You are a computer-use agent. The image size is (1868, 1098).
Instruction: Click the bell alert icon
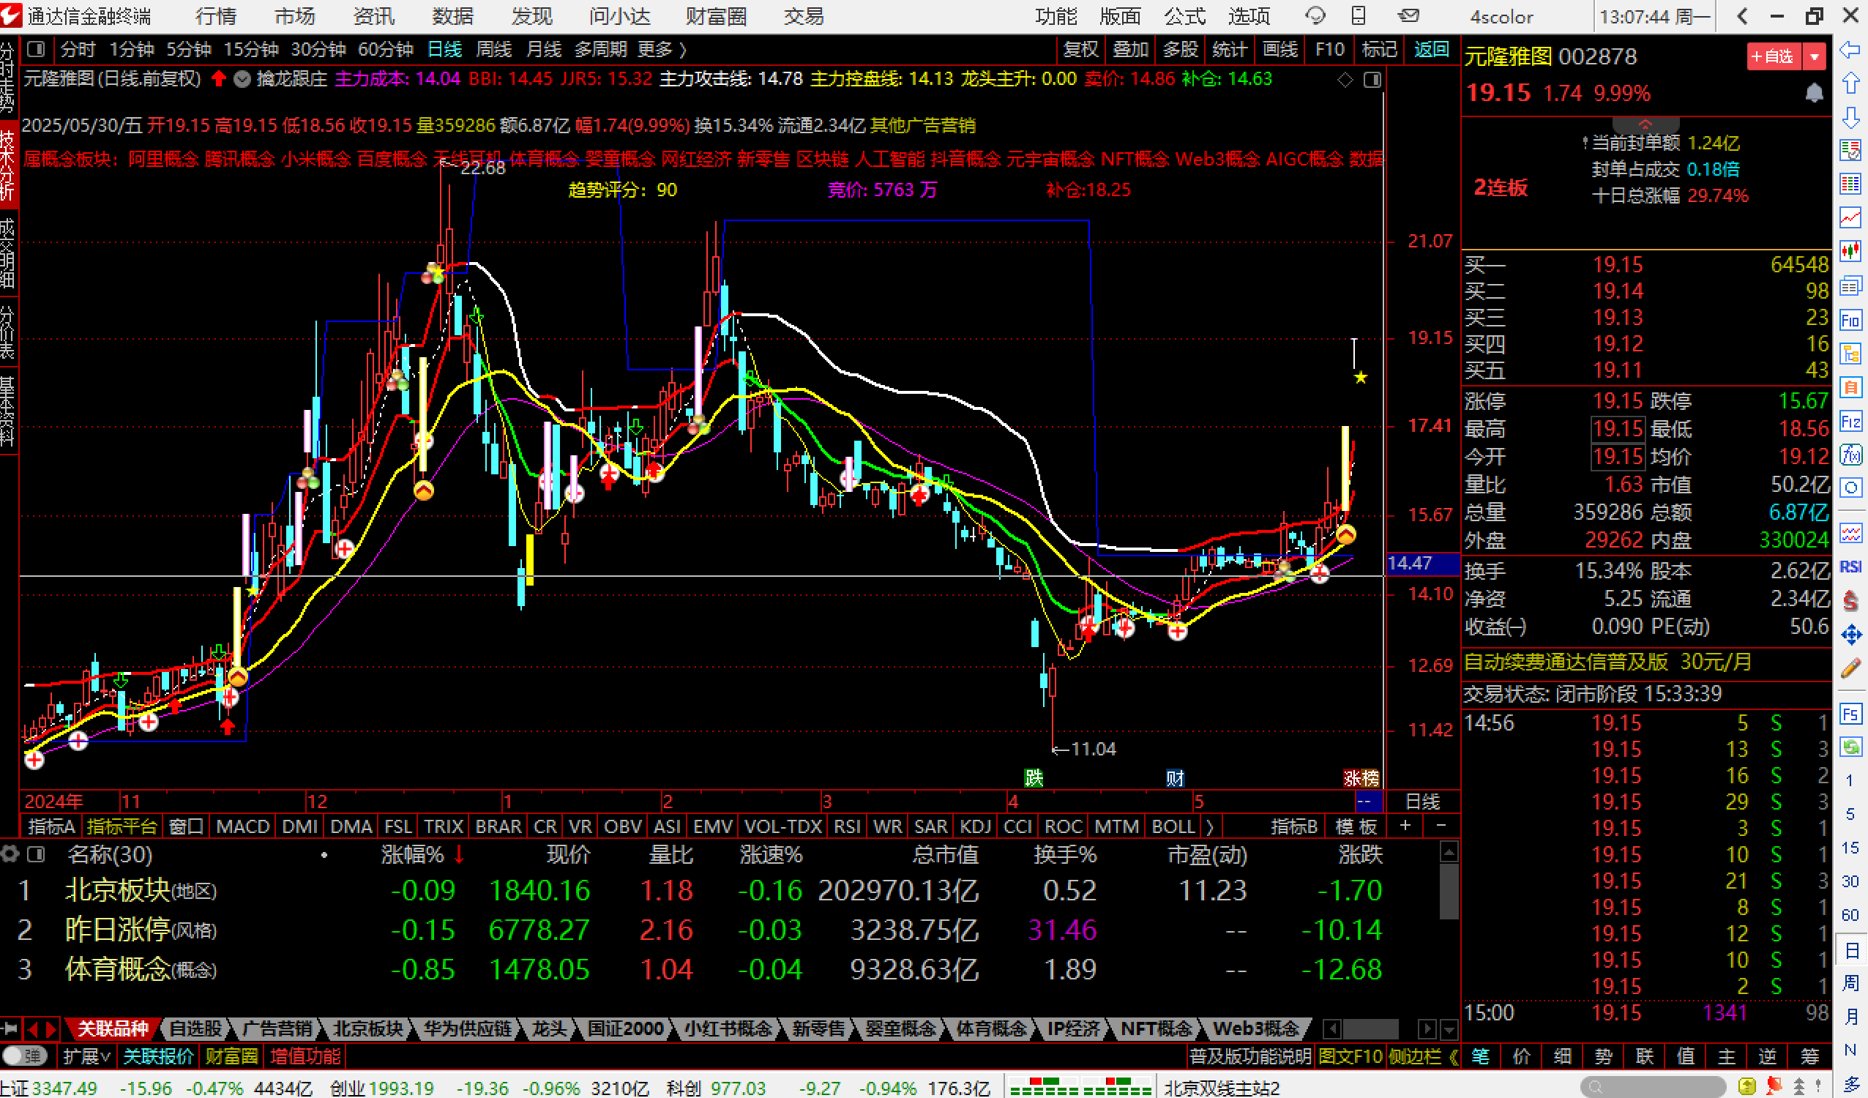point(1813,93)
